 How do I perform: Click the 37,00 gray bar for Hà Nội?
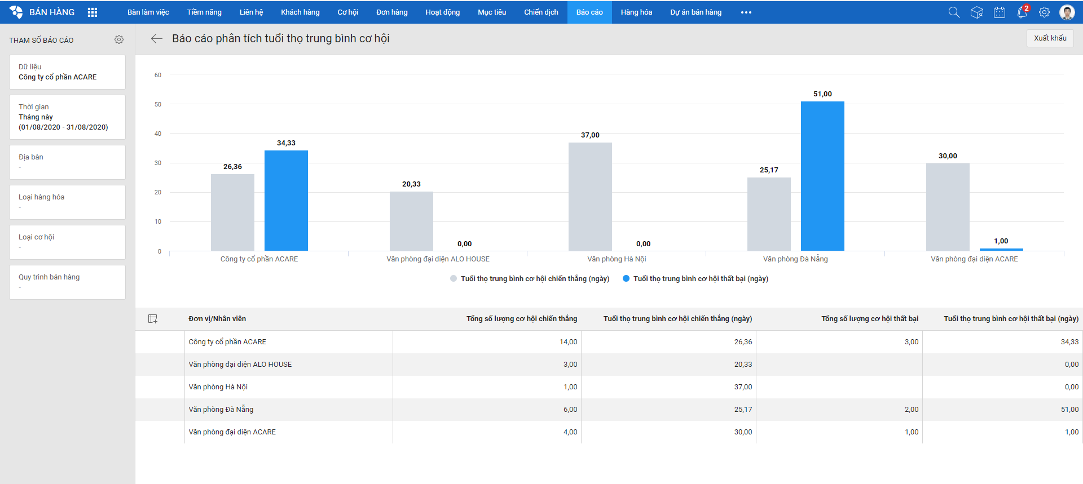[590, 197]
